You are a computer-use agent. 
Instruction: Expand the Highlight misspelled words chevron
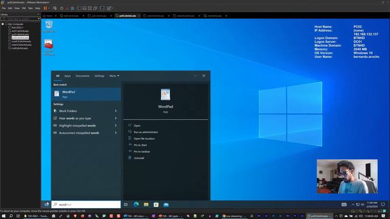[116, 126]
